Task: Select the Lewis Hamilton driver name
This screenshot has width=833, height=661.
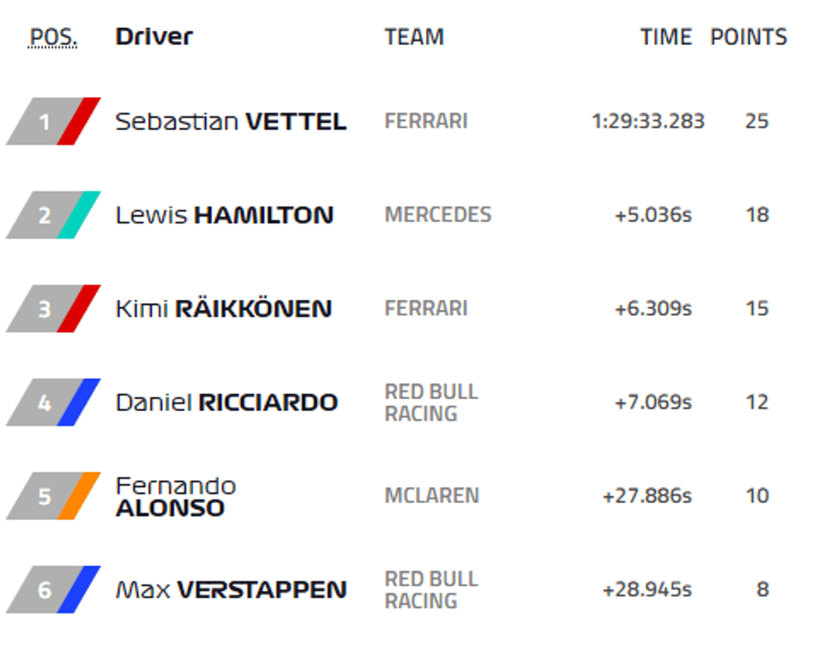Action: [x=224, y=215]
